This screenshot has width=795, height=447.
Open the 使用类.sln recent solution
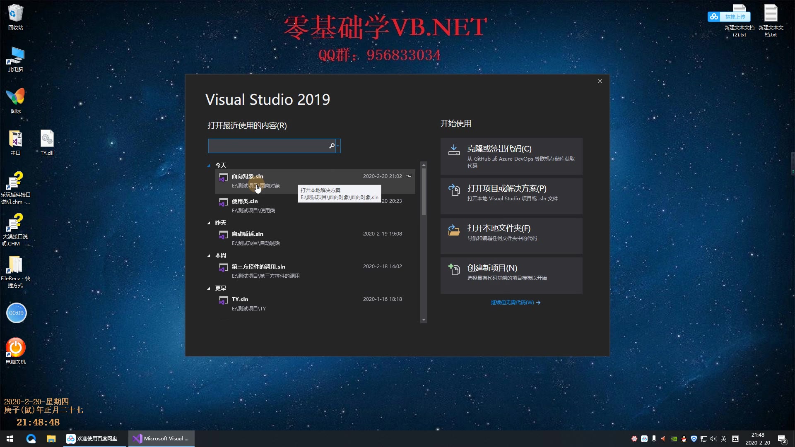315,206
